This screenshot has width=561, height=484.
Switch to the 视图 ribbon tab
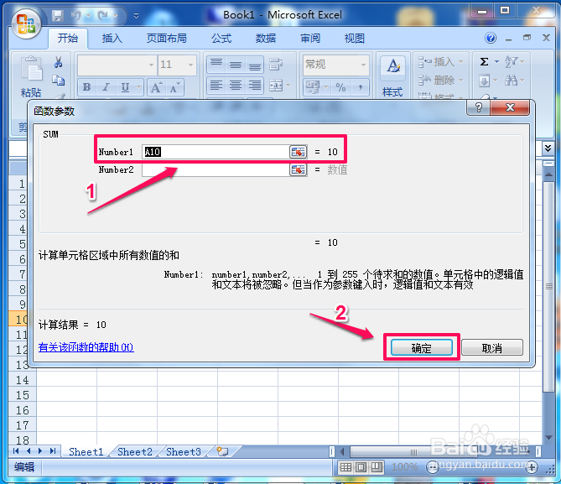[355, 38]
